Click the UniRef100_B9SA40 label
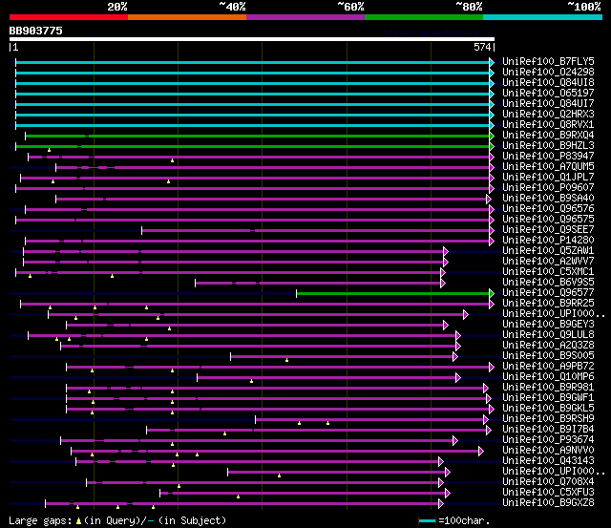Screen dimensions: 611x528 coord(548,198)
